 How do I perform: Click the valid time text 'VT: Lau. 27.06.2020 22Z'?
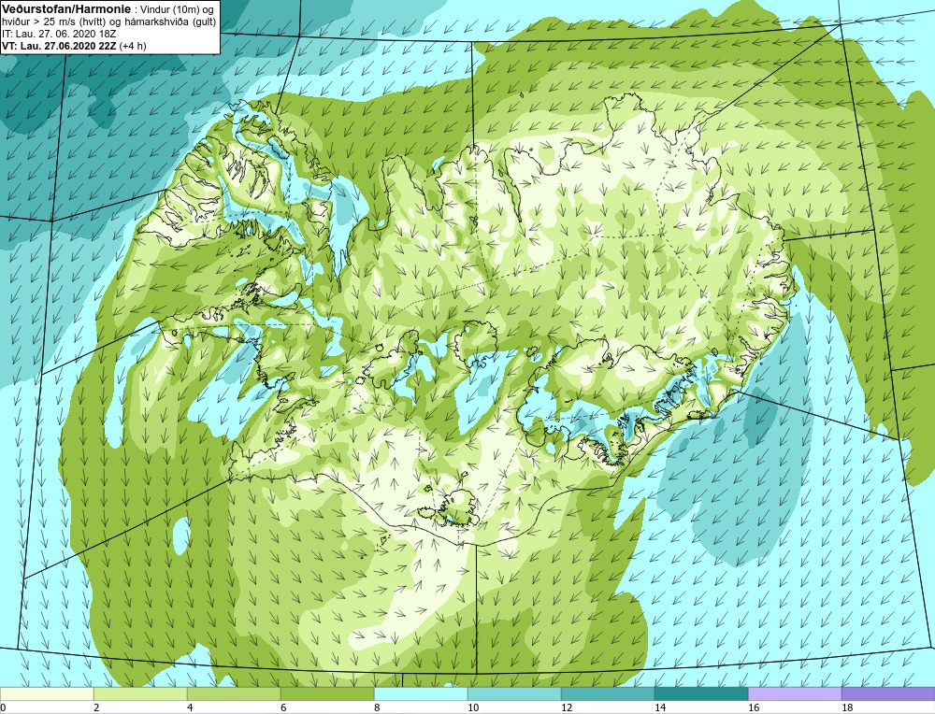tap(59, 46)
